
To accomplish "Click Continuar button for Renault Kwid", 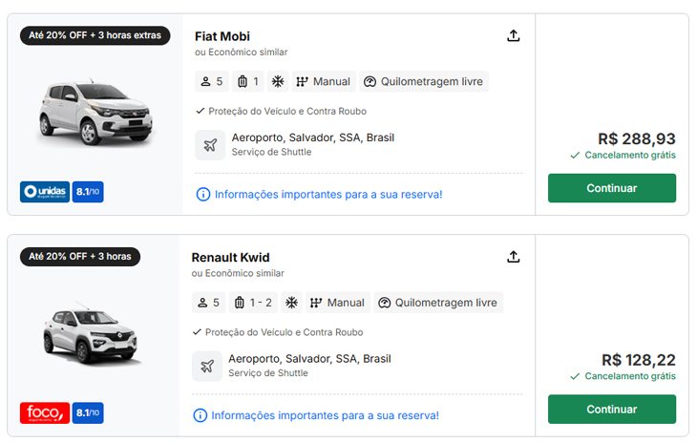I will [x=612, y=410].
